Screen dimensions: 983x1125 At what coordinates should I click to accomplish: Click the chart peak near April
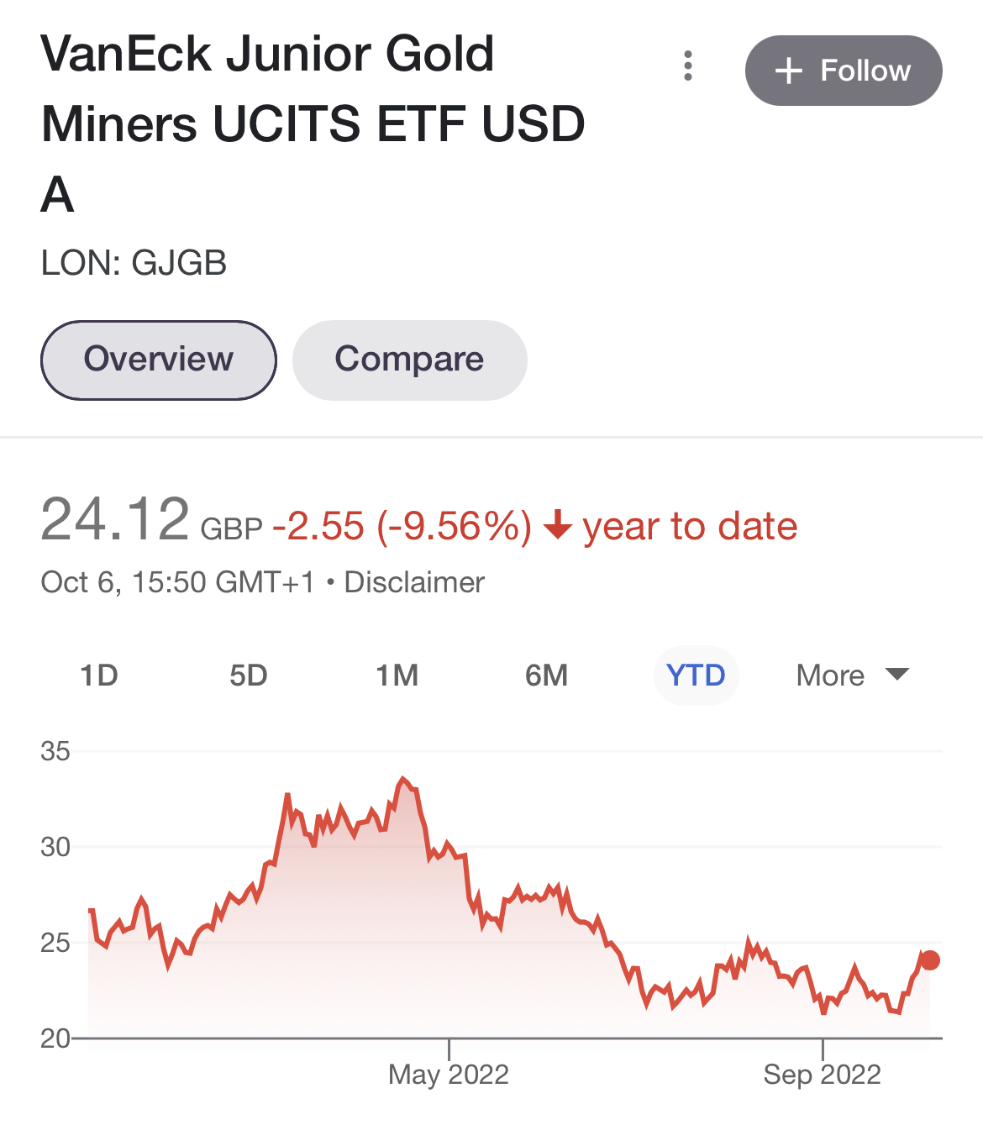(404, 780)
